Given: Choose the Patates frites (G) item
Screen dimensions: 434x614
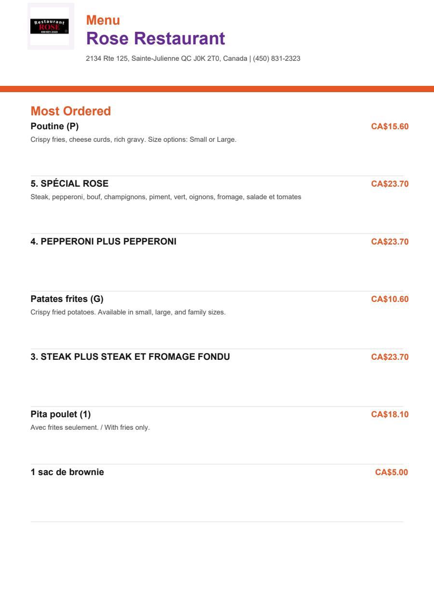Looking at the screenshot, I should coord(67,299).
